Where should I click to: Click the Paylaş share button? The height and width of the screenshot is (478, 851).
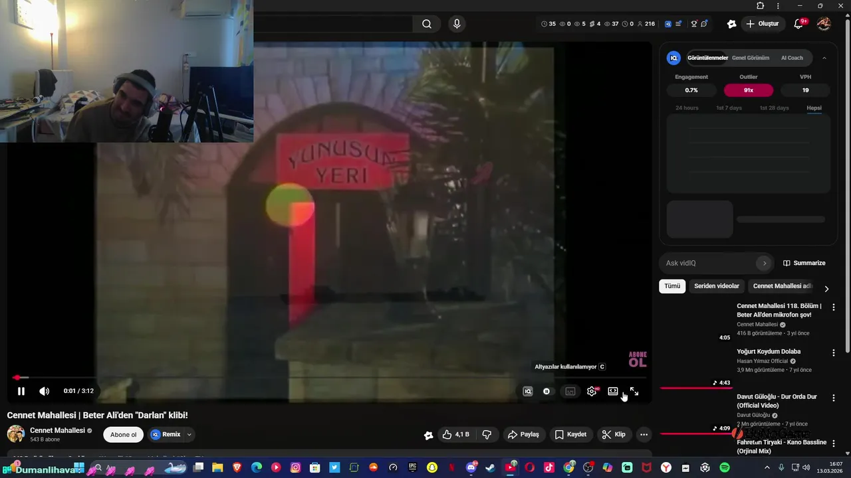tap(523, 435)
